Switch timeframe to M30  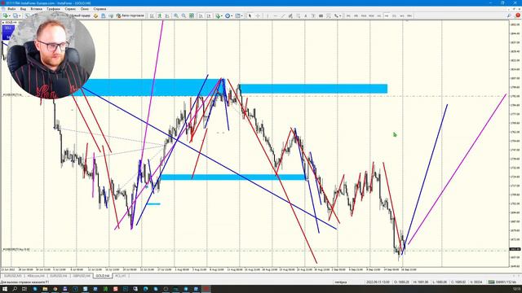pos(371,15)
